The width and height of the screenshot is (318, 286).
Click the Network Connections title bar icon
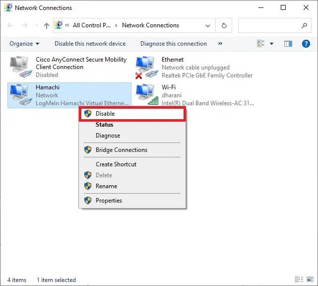click(8, 7)
